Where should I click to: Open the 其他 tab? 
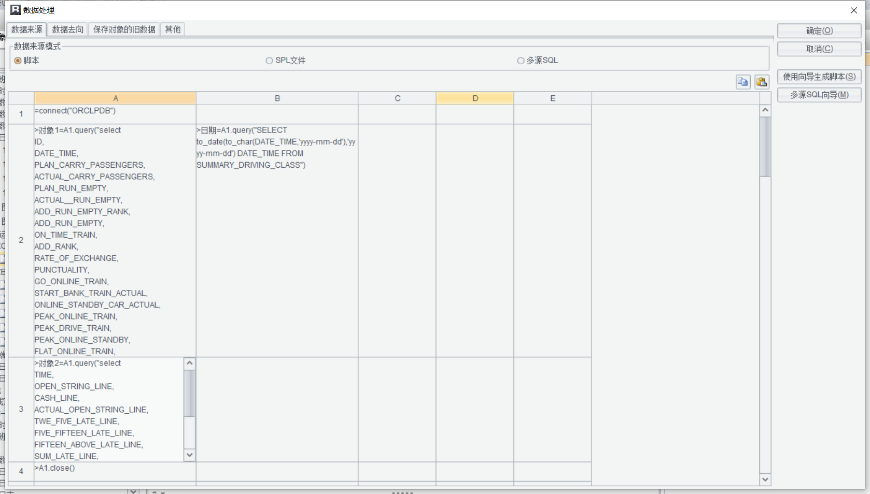point(173,30)
